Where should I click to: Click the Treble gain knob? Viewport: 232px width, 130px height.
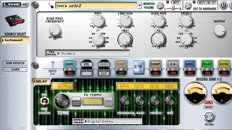186,21
